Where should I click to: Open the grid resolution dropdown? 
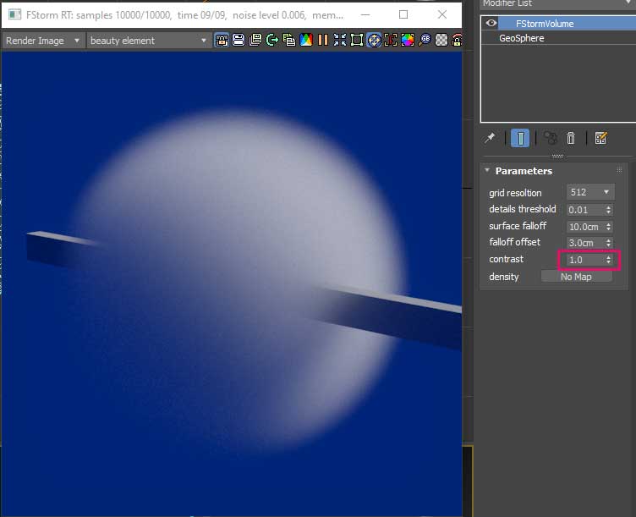590,193
